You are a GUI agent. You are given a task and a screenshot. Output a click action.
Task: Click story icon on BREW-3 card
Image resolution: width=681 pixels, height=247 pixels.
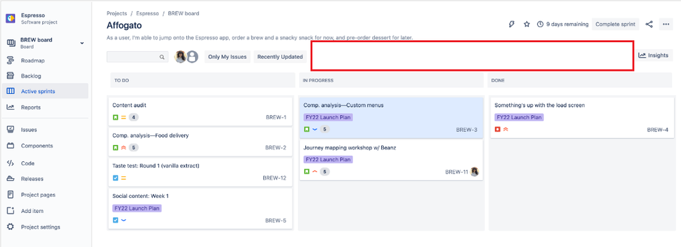click(x=307, y=129)
